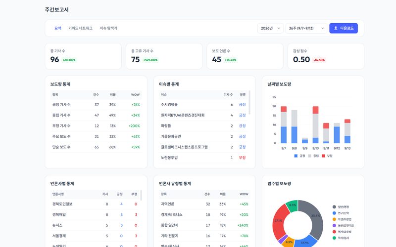Select the 중립 기사 수 row
This screenshot has height=247, width=396.
96,115
